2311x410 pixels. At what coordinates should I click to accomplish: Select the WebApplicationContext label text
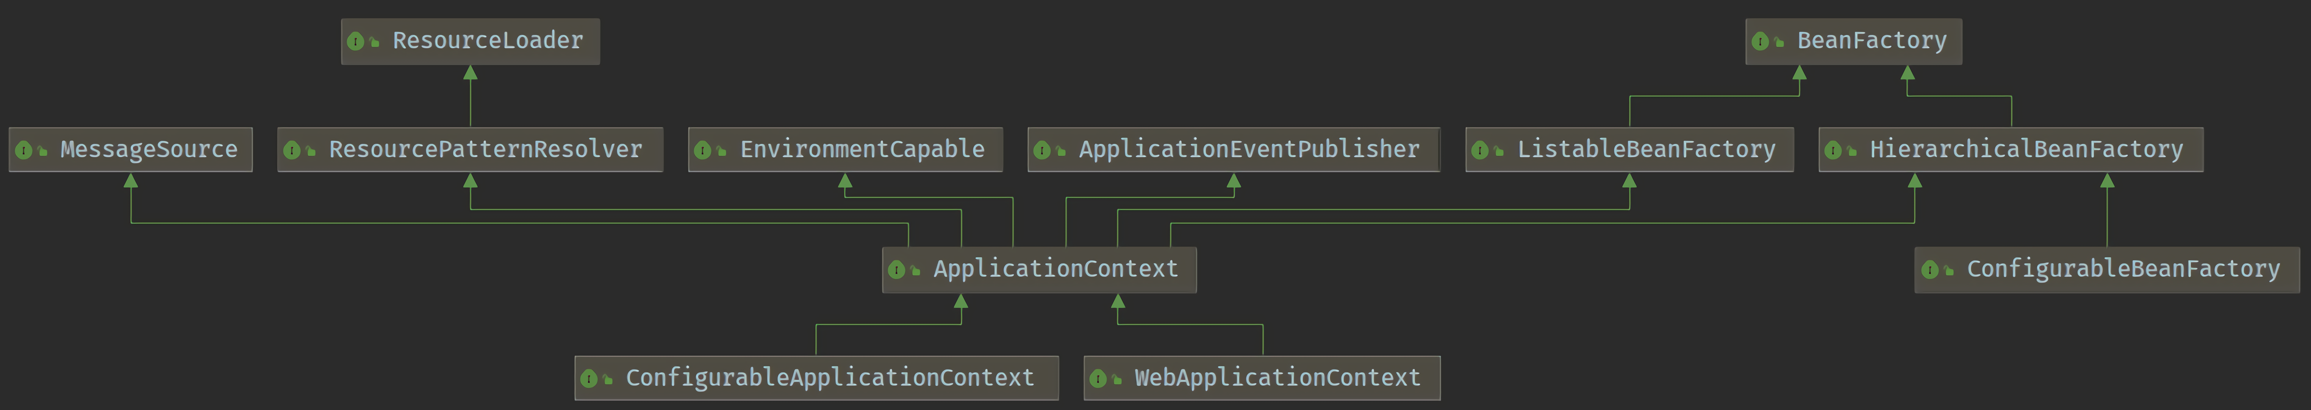[1277, 378]
